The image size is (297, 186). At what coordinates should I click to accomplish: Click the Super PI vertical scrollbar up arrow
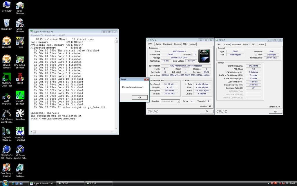pos(116,39)
